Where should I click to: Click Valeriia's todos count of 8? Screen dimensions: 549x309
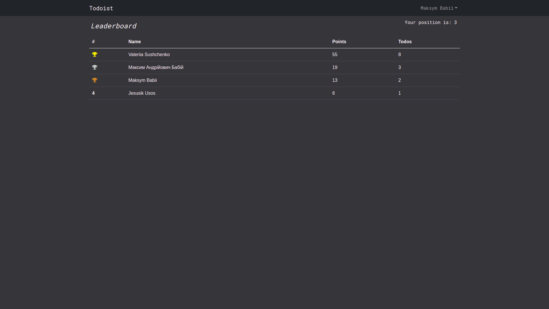[399, 55]
